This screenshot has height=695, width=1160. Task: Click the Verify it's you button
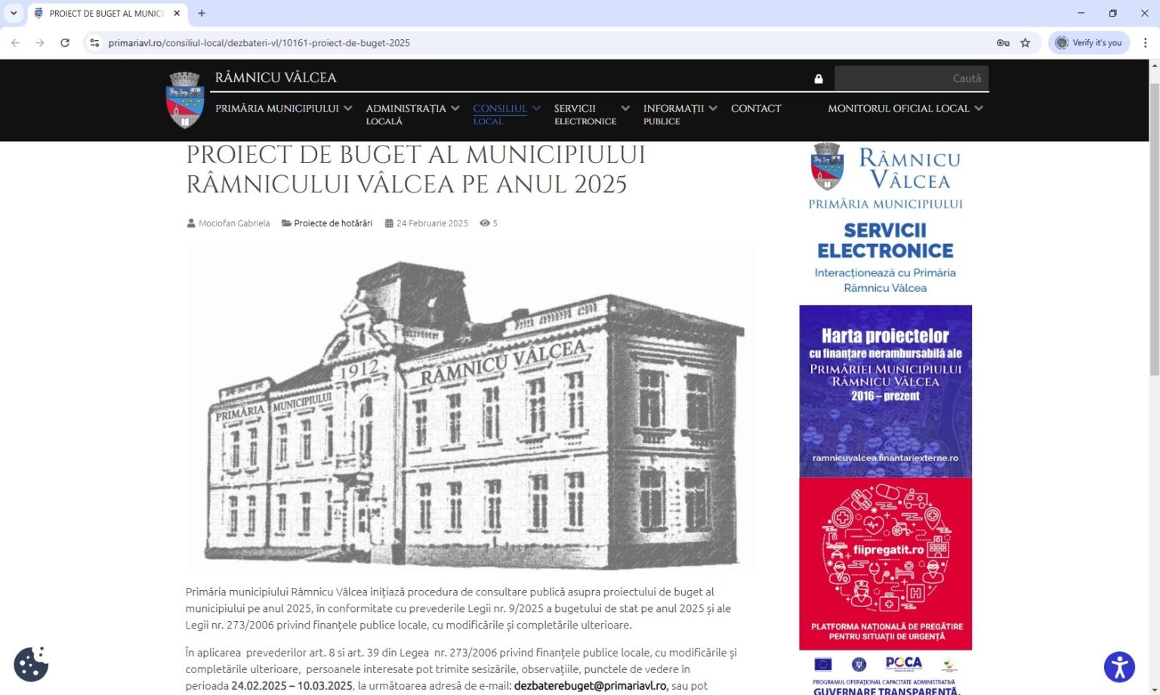pos(1088,43)
